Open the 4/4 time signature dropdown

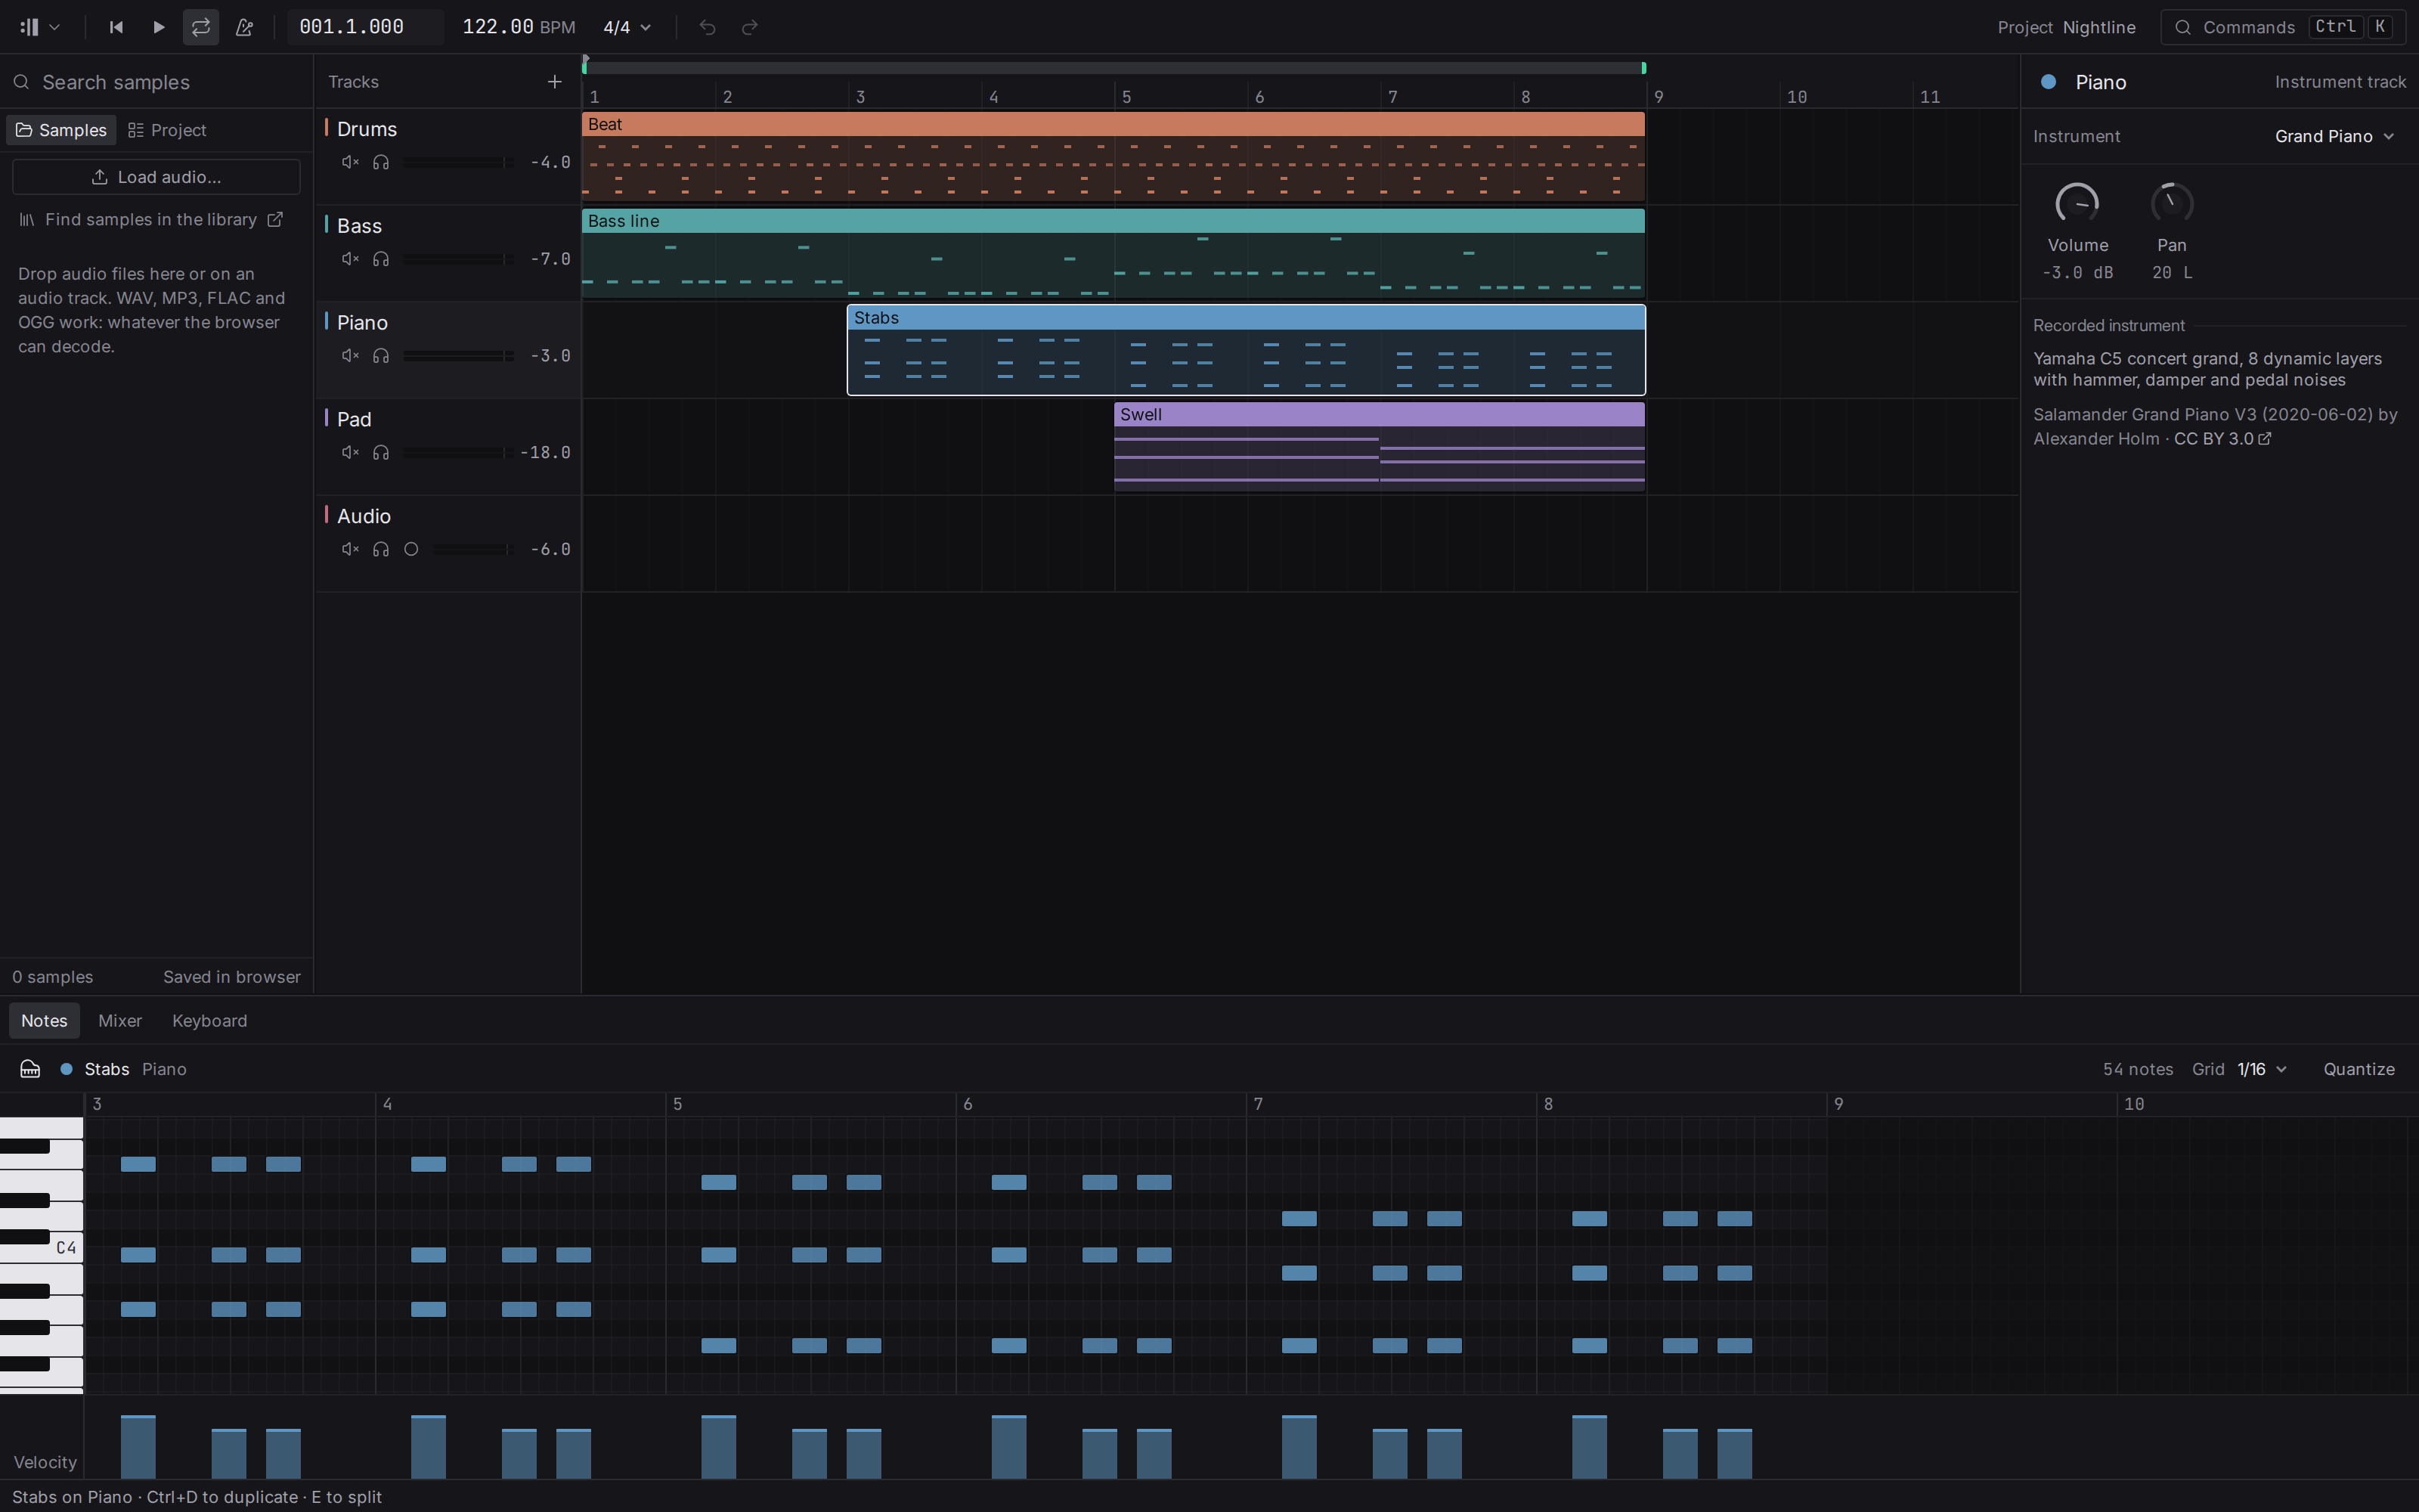(x=627, y=27)
